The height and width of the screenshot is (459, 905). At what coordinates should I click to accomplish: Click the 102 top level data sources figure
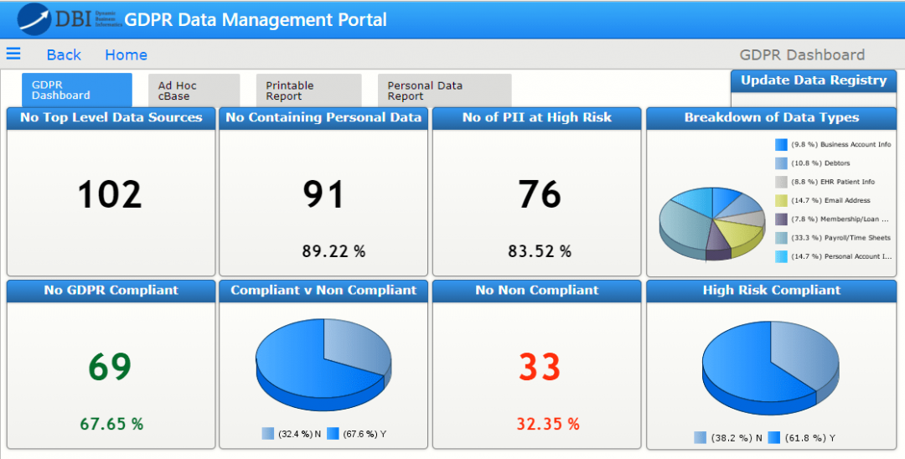110,194
